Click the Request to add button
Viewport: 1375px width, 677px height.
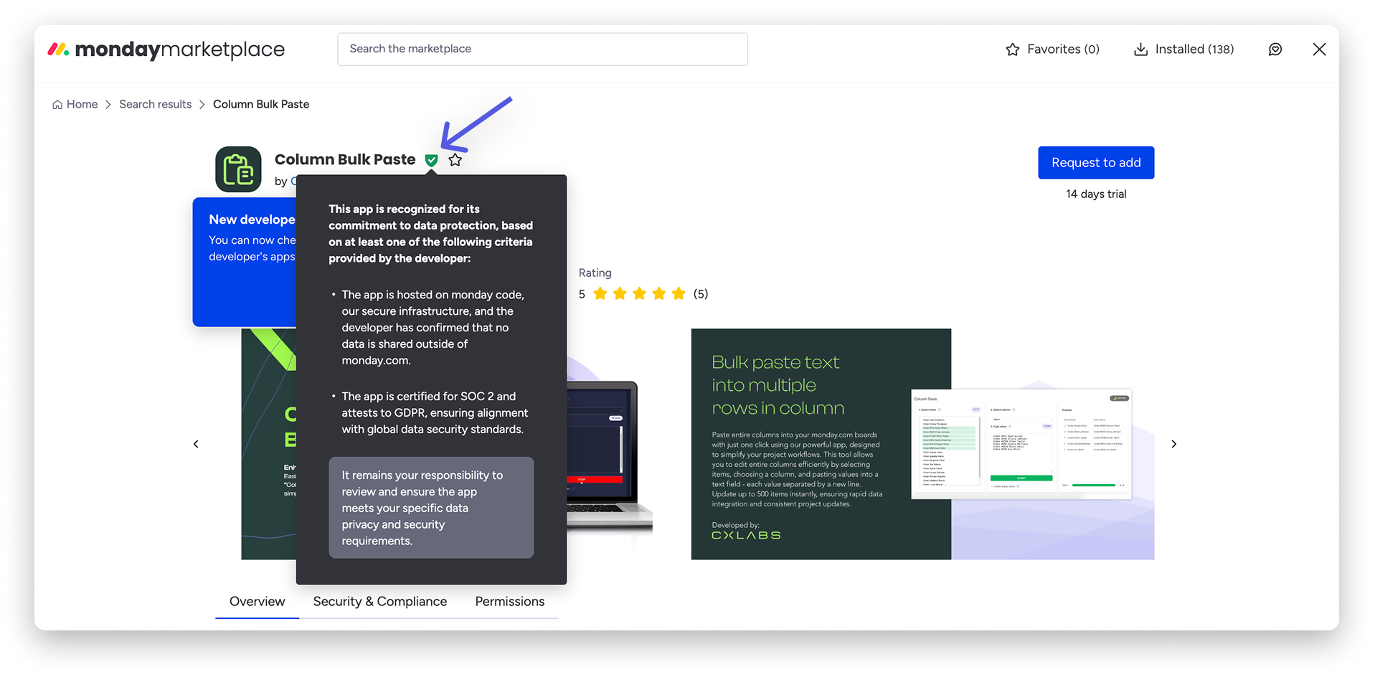pyautogui.click(x=1096, y=163)
